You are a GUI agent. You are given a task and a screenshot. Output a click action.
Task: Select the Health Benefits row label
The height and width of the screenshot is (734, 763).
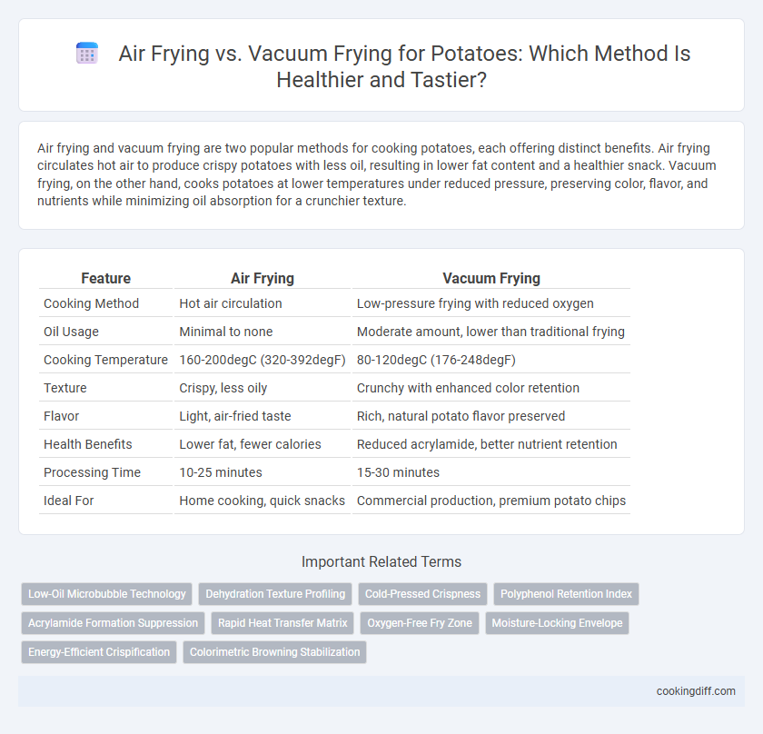point(88,444)
